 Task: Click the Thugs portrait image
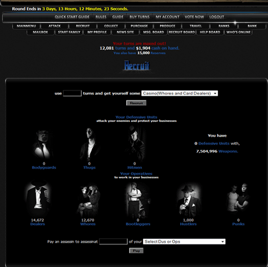pos(90,144)
